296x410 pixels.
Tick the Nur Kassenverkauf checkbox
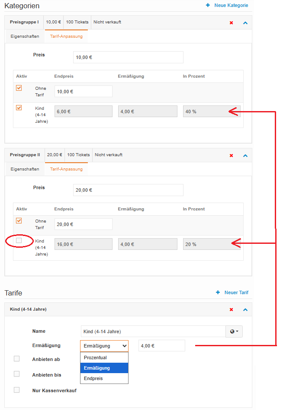(17, 390)
